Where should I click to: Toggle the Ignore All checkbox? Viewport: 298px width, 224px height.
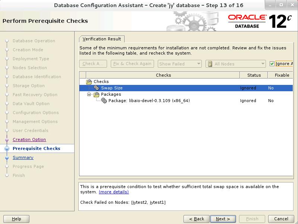[x=272, y=64]
